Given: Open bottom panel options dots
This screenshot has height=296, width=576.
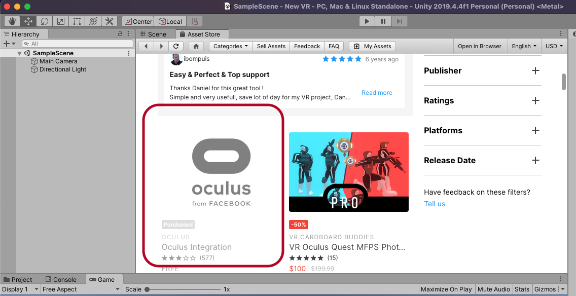Looking at the screenshot, I should tap(561, 279).
